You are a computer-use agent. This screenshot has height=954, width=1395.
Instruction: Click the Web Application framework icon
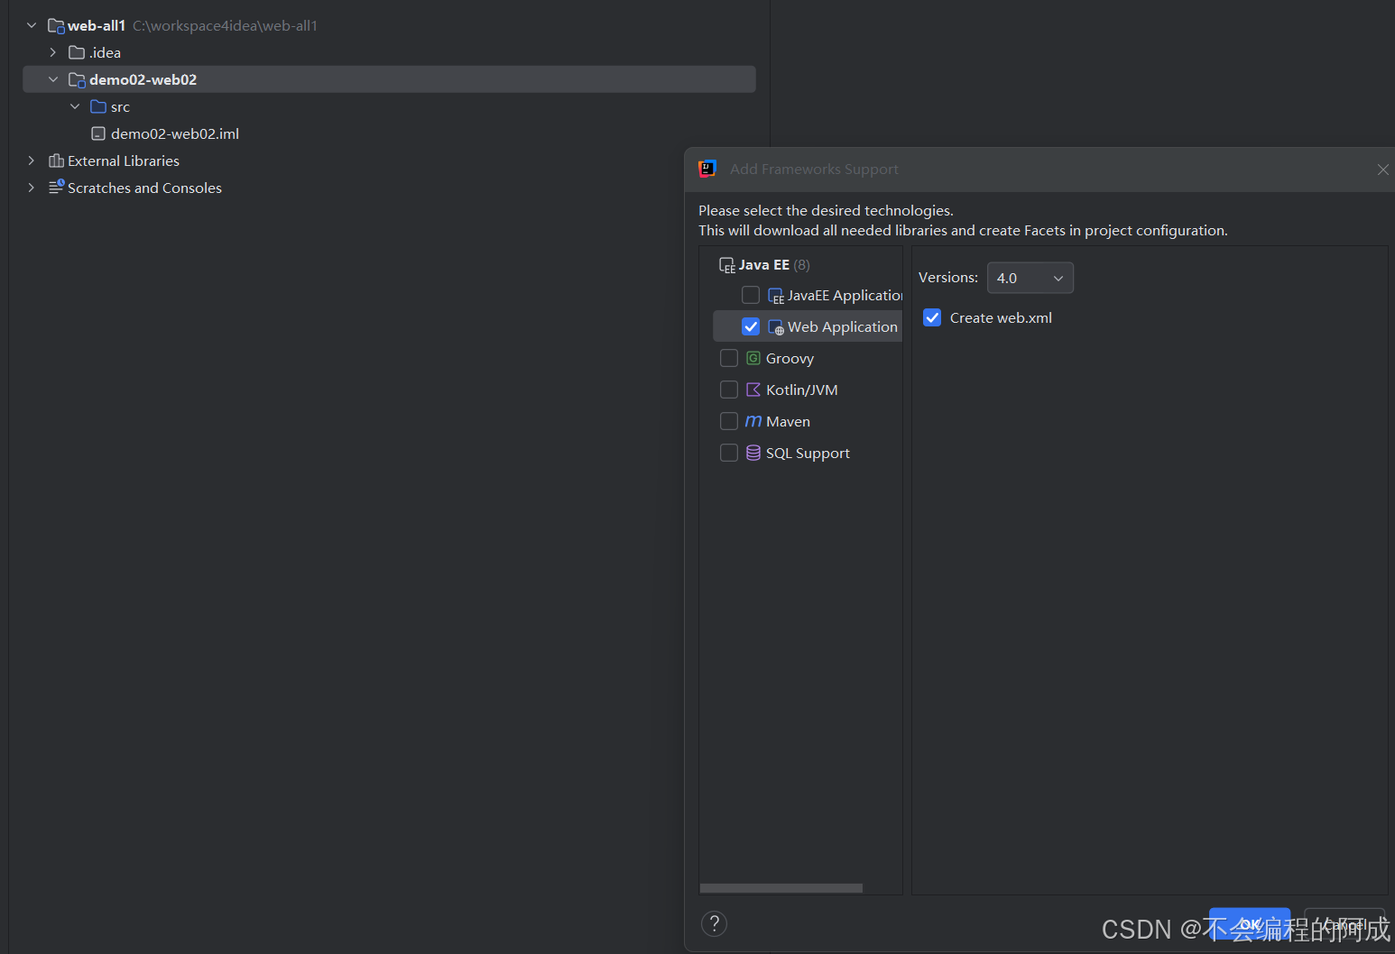coord(776,327)
